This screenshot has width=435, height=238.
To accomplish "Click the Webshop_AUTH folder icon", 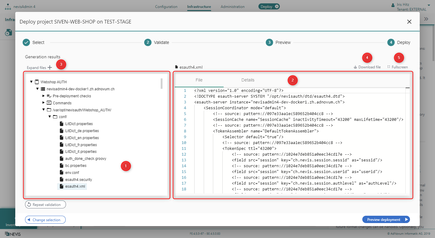I will pyautogui.click(x=49, y=110).
